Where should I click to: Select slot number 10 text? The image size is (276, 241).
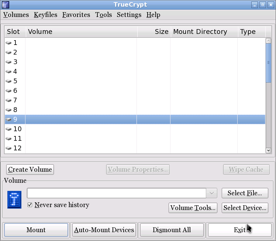click(17, 129)
